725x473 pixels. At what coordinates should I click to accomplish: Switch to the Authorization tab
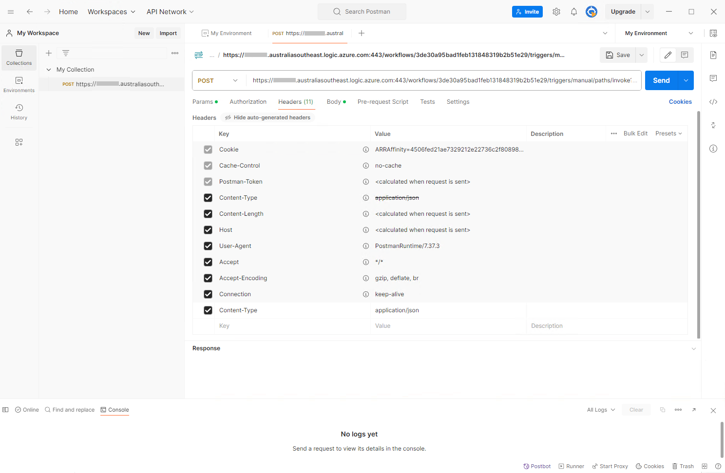(248, 102)
